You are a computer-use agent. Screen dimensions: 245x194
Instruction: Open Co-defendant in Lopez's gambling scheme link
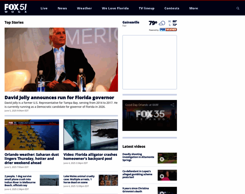(x=137, y=174)
